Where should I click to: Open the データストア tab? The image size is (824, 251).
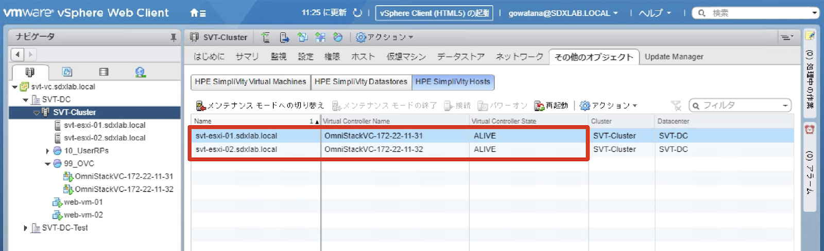coord(461,56)
